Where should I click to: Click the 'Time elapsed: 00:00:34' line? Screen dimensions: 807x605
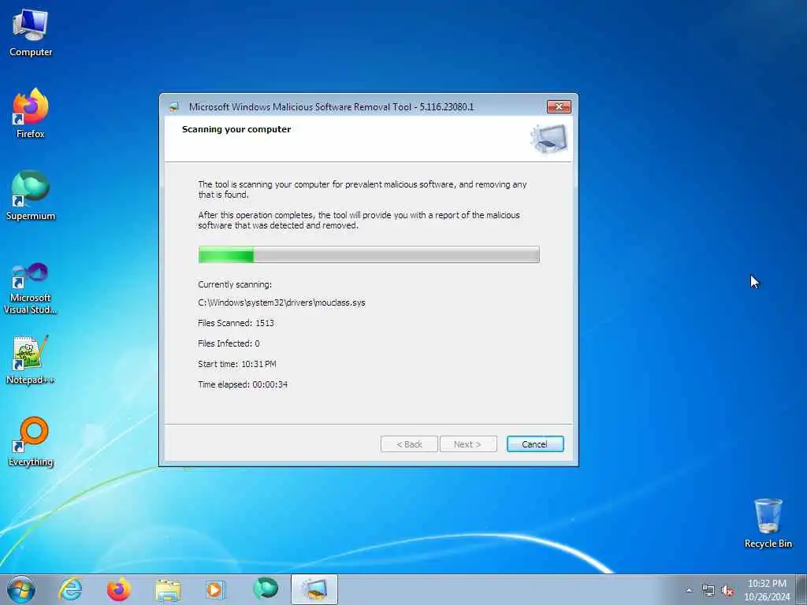click(243, 384)
